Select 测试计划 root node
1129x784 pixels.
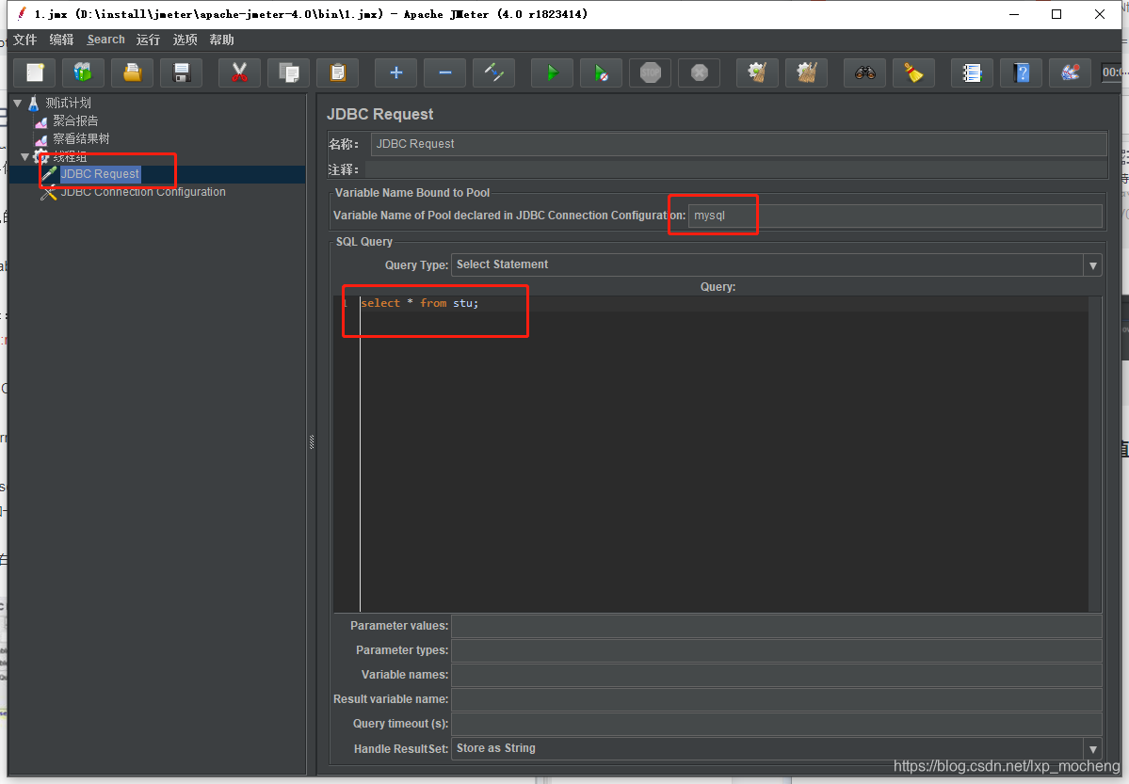(69, 103)
